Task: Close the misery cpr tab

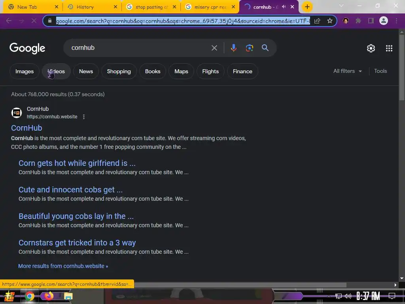Action: click(233, 7)
